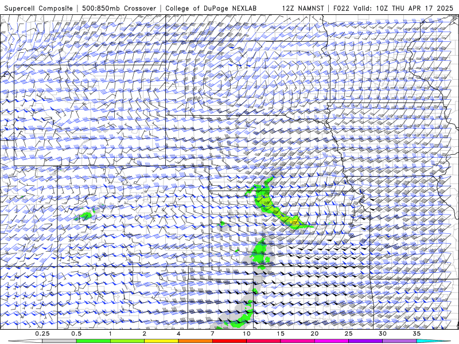Click the legend value 20

tap(314, 334)
